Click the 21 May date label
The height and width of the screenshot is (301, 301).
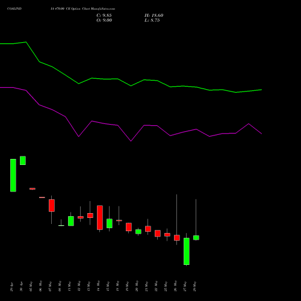point(146,286)
